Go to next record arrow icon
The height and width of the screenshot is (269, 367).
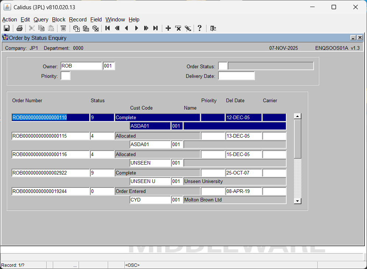pyautogui.click(x=136, y=28)
